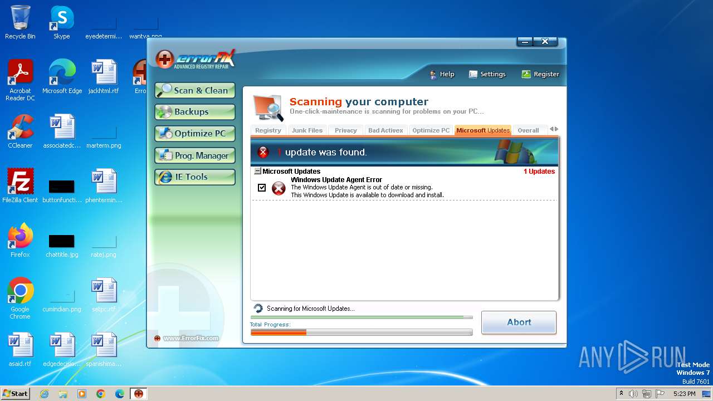Switch to the Overall tab
Screen dimensions: 713x401
[528, 130]
